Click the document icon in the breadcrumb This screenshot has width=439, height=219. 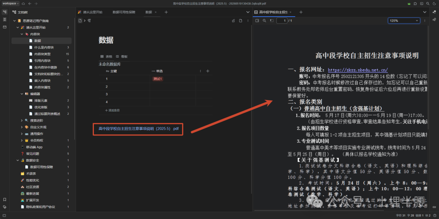pos(80,21)
